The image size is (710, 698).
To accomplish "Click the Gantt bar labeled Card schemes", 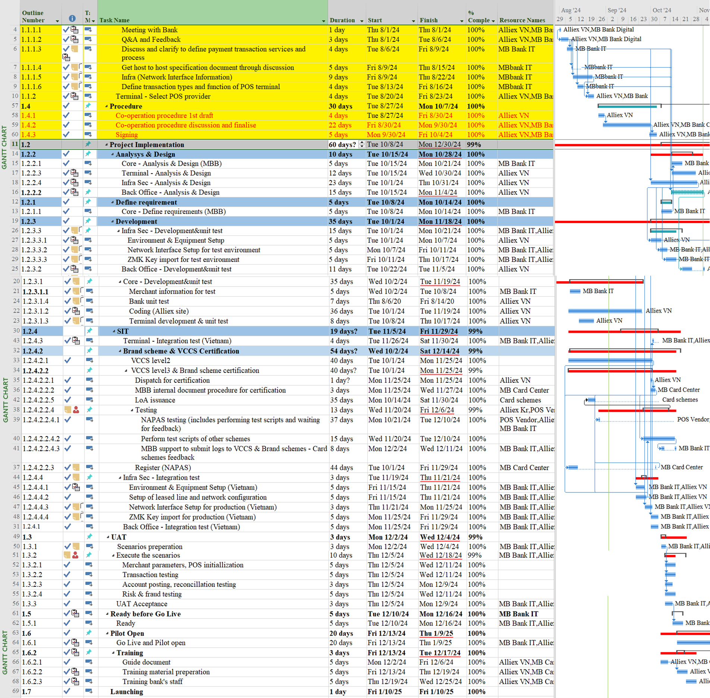I will pos(591,400).
